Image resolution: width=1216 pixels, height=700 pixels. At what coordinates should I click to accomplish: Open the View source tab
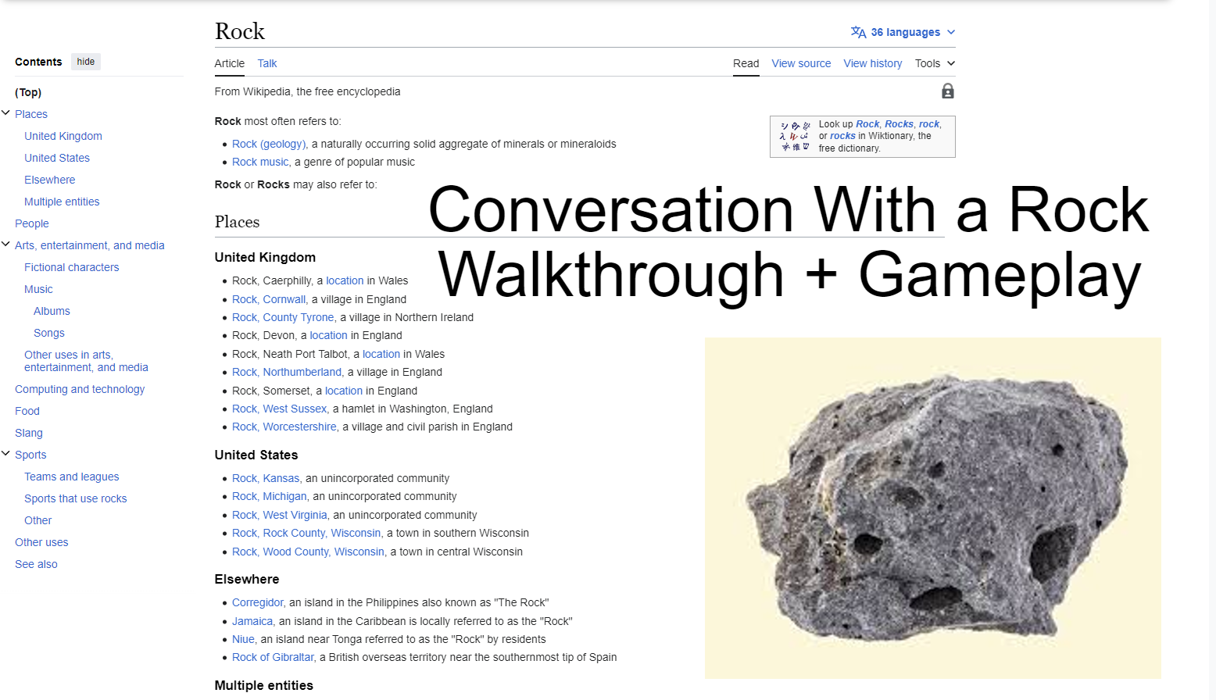801,63
